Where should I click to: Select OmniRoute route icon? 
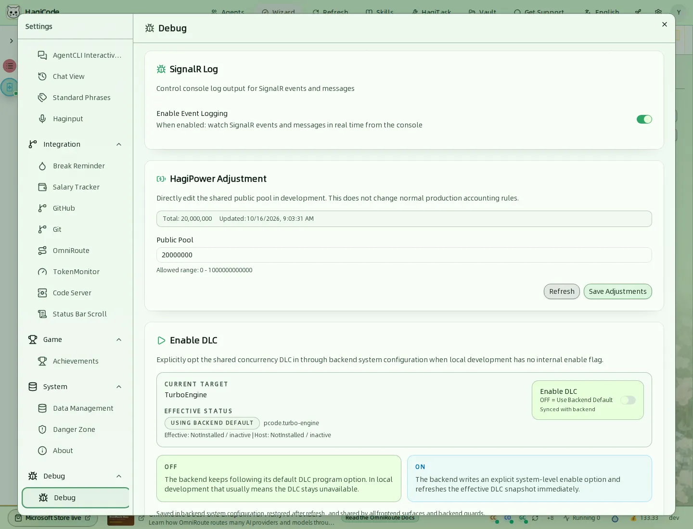(42, 251)
